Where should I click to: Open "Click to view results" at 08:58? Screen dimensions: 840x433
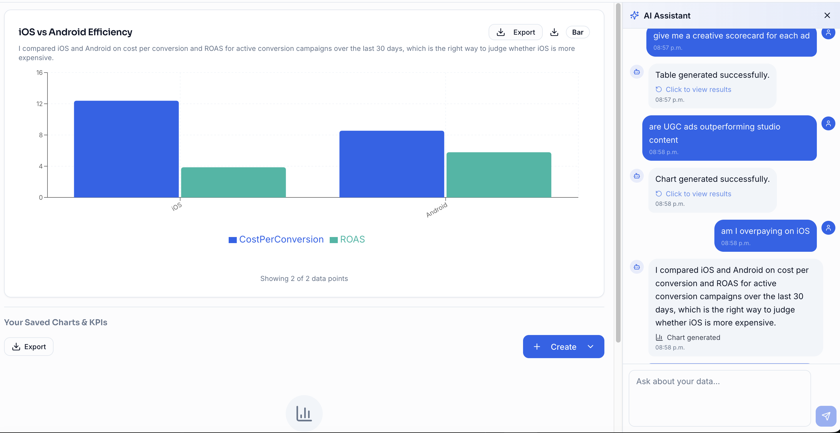(698, 193)
